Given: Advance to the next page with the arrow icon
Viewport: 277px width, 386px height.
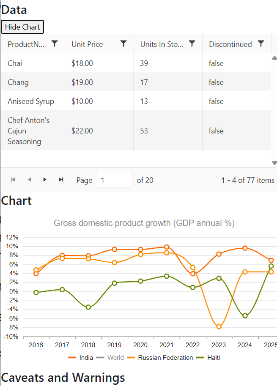Looking at the screenshot, I should (x=45, y=179).
